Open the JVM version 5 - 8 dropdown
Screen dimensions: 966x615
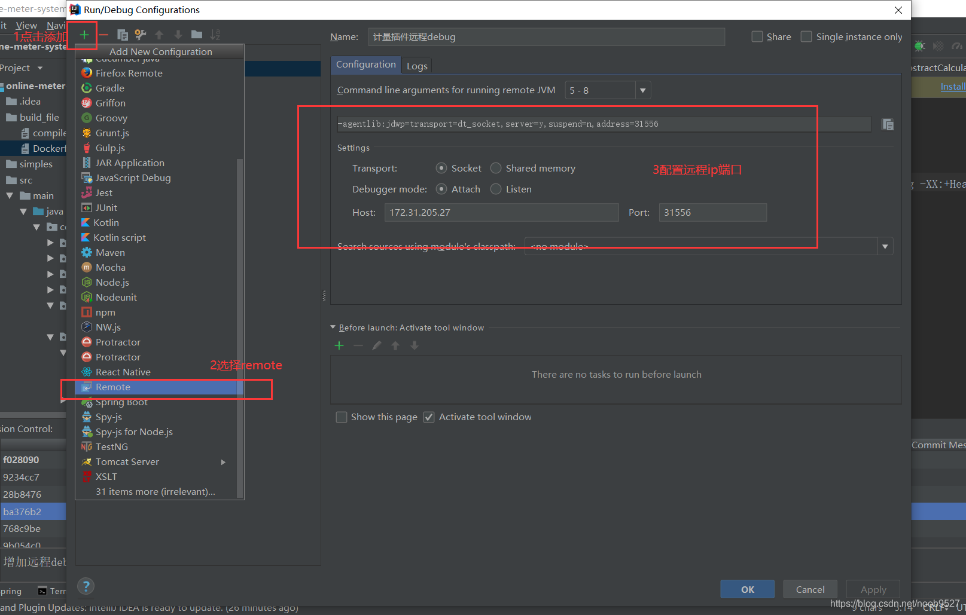pyautogui.click(x=643, y=90)
